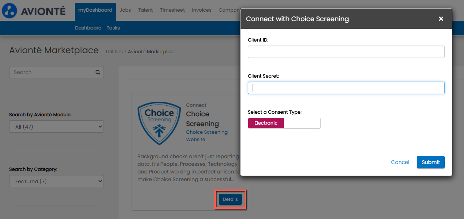Screen dimensions: 464x219
Task: Select the Tasks sub-tab
Action: pos(113,28)
